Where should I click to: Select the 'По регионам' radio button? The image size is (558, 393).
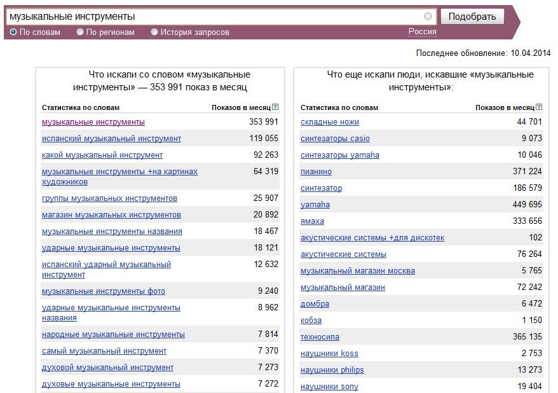(x=80, y=32)
